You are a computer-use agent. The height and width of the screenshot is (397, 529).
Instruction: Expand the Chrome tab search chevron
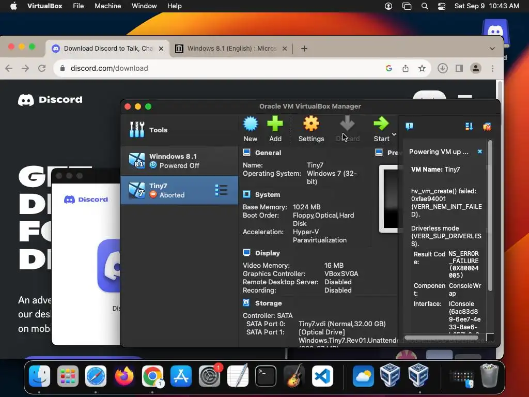pos(492,49)
